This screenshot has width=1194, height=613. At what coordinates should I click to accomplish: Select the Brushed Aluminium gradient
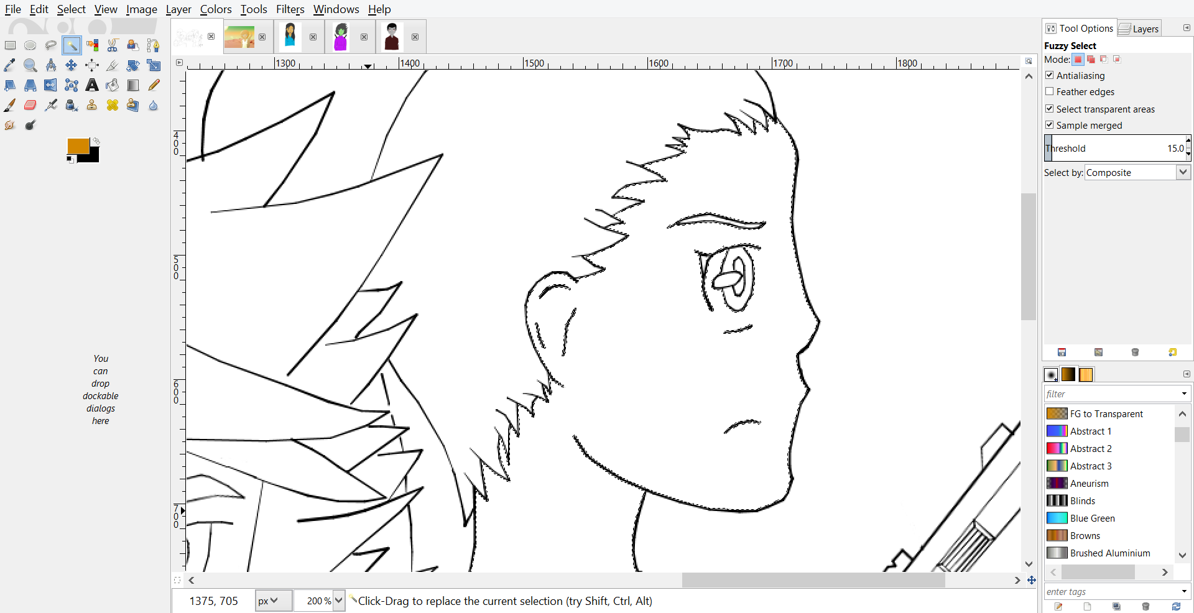tap(1109, 553)
